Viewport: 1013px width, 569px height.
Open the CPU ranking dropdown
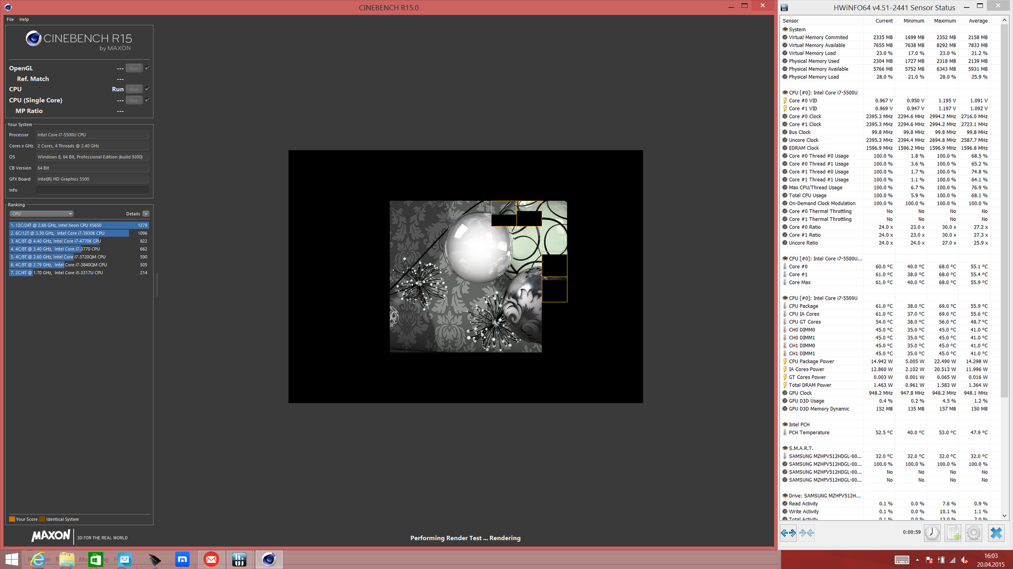coord(41,214)
